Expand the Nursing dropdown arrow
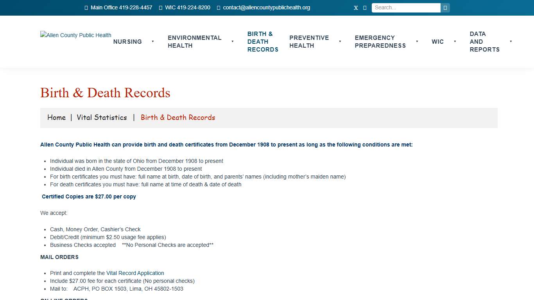The width and height of the screenshot is (534, 300). coord(153,42)
